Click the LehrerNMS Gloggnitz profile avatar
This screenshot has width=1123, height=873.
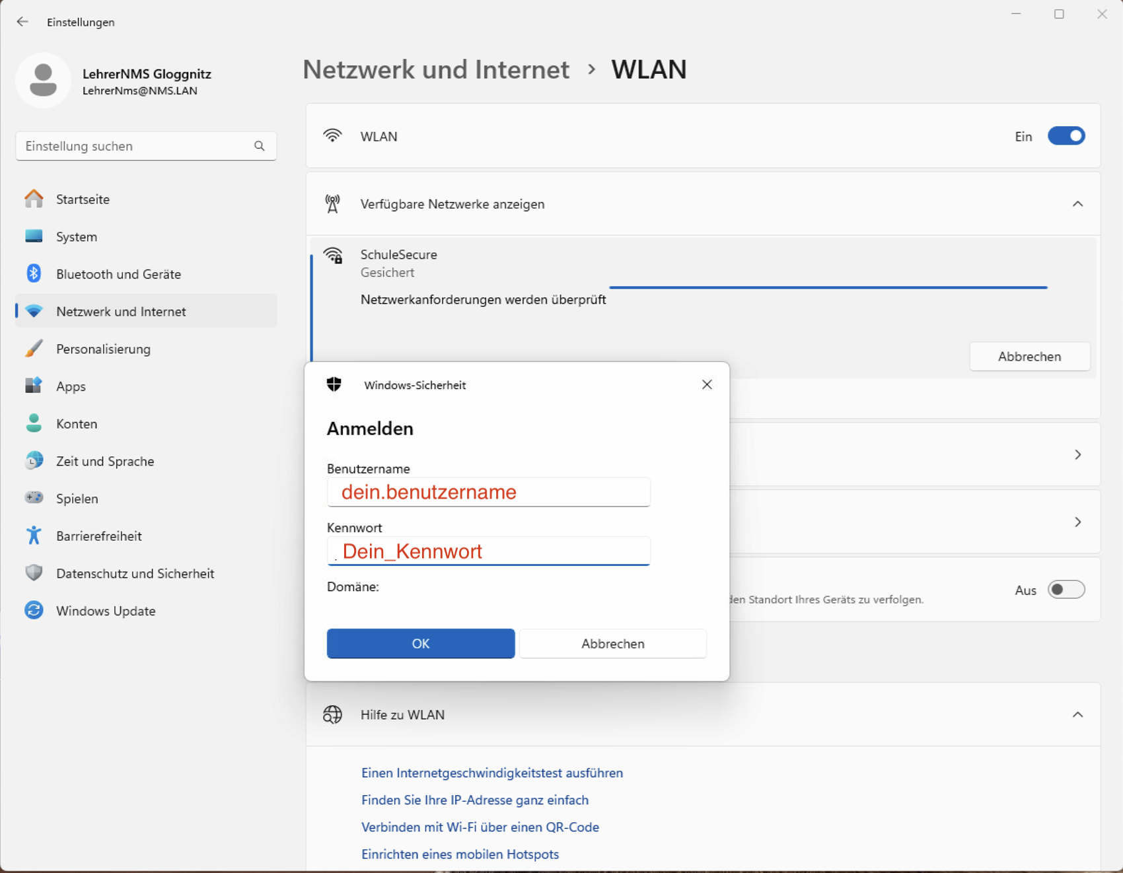pyautogui.click(x=43, y=80)
